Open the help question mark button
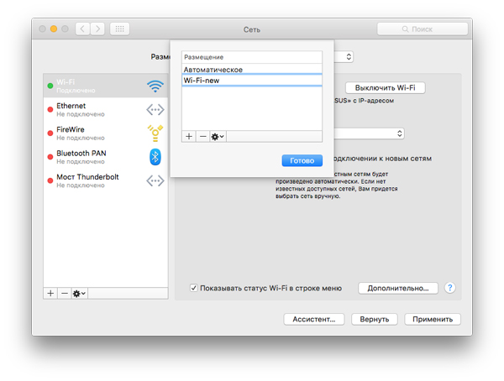Screen dimensions: 504x381 click(450, 288)
